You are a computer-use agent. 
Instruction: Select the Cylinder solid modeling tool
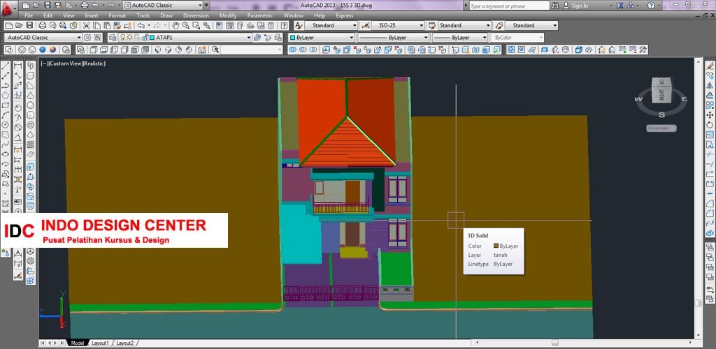pos(30,114)
